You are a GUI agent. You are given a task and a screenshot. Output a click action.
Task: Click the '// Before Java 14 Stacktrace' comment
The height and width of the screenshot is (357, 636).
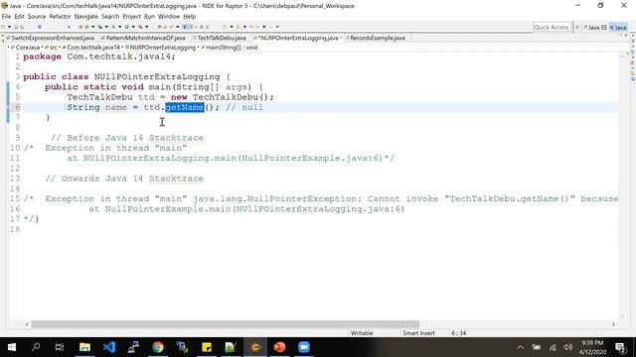pos(127,138)
